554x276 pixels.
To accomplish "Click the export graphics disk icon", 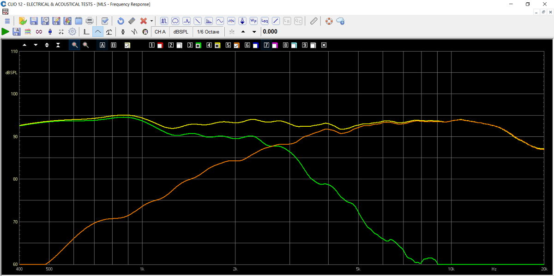I will click(67, 21).
